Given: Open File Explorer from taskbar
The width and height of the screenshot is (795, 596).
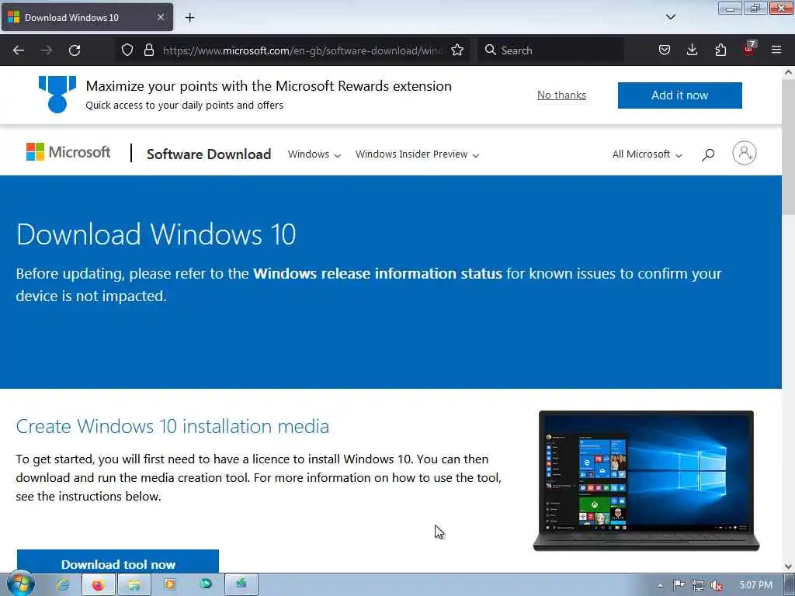Looking at the screenshot, I should pyautogui.click(x=134, y=585).
